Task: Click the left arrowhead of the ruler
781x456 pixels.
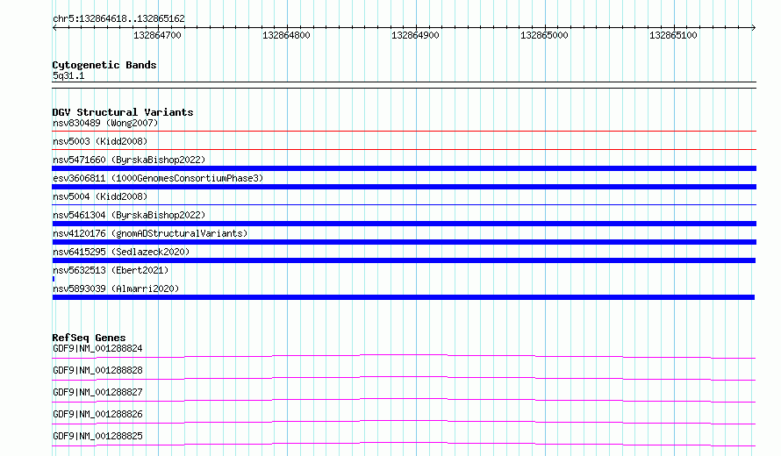Action: [54, 27]
